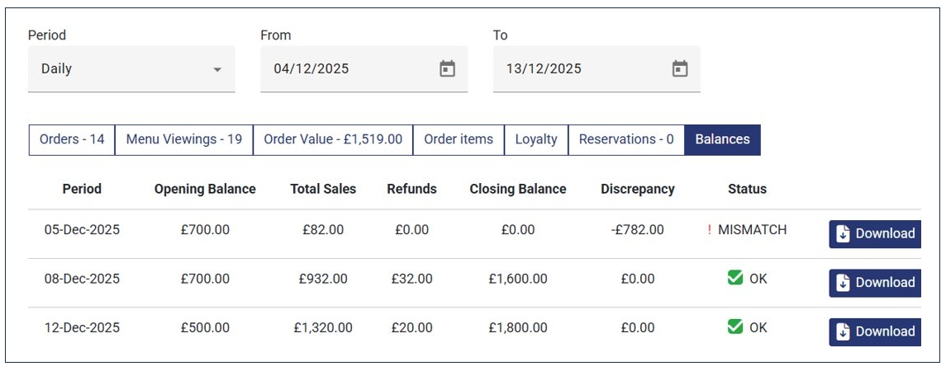Open the From date calendar picker icon
The height and width of the screenshot is (371, 946).
point(447,69)
